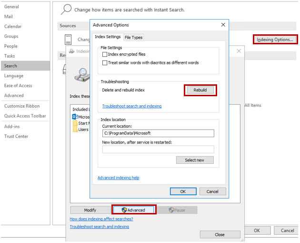Click the Sources document icon
Viewport: 300px width, 243px height.
tap(68, 40)
